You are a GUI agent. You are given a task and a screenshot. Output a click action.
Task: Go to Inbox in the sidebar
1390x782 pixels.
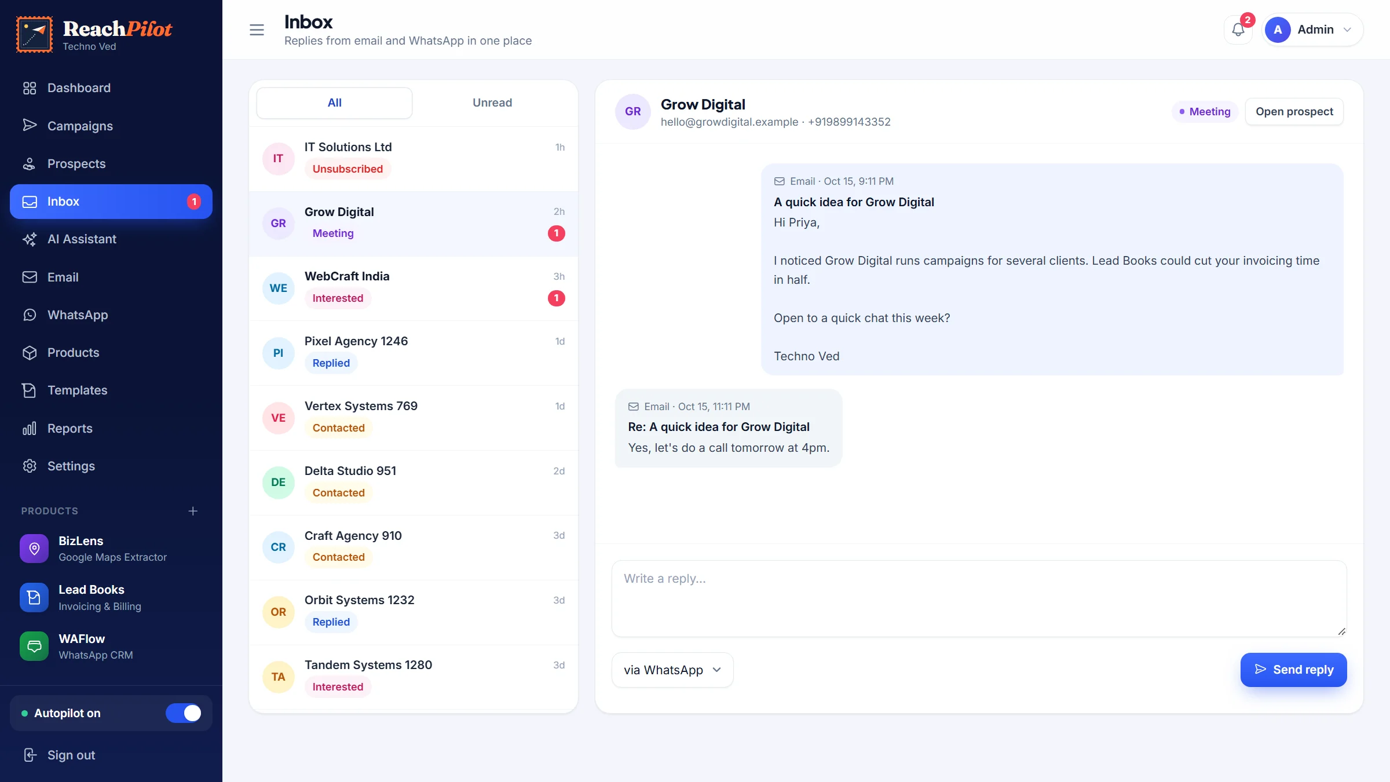pos(111,202)
